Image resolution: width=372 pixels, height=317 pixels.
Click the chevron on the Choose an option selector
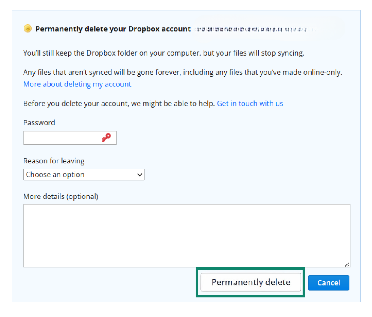[x=139, y=175]
